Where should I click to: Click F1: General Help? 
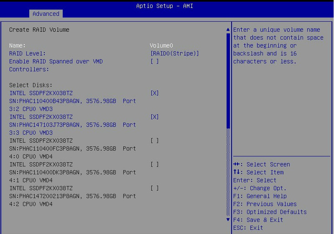[x=260, y=196]
